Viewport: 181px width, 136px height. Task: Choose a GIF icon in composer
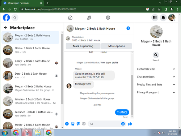[84, 124]
